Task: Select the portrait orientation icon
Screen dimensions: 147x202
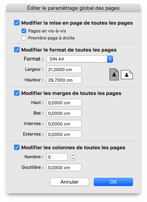Action: [x=114, y=75]
